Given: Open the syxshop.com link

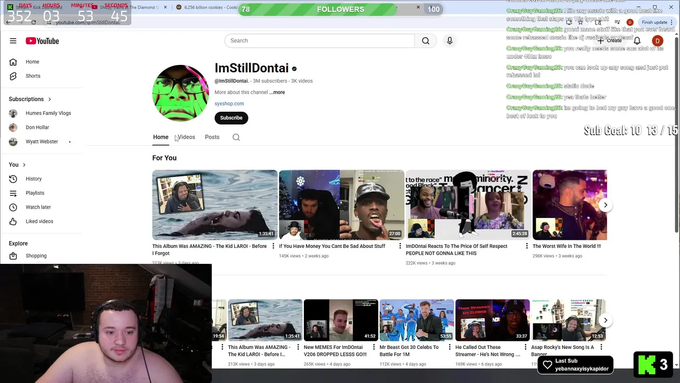Looking at the screenshot, I should [229, 104].
